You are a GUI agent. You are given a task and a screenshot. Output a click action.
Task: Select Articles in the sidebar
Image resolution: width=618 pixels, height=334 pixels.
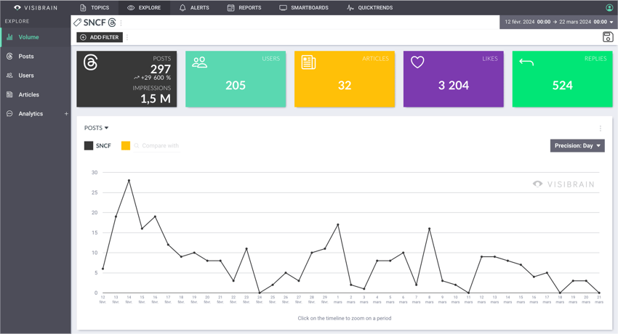[36, 94]
